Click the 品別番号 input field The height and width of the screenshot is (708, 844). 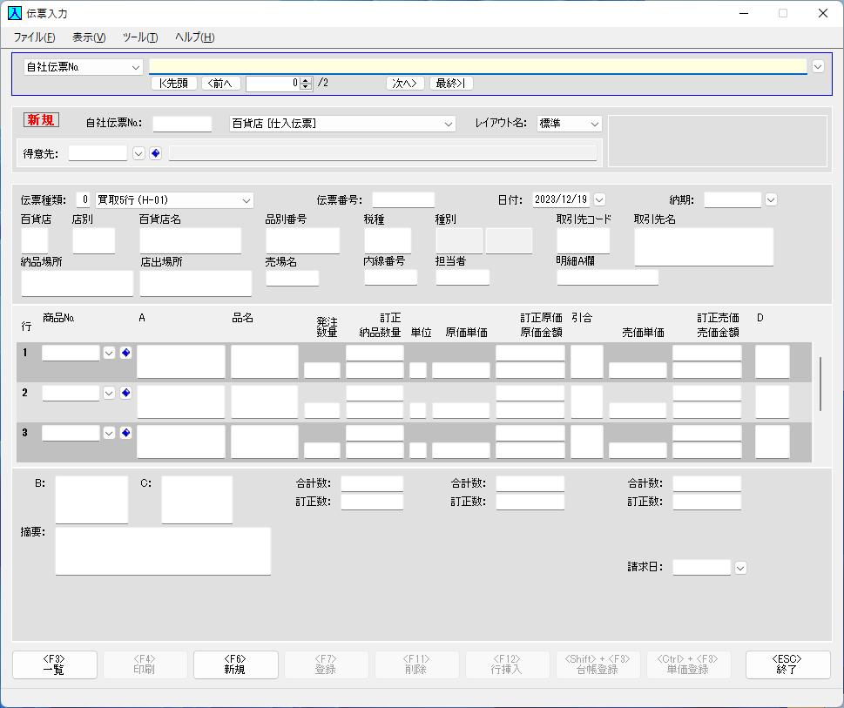303,240
